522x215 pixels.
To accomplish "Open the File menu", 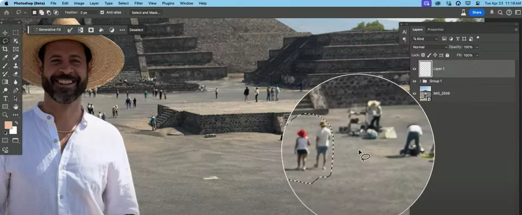I will [x=53, y=3].
